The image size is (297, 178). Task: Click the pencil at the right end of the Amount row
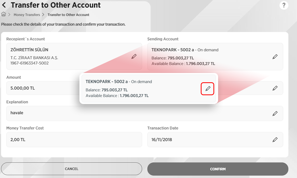coord(275,88)
